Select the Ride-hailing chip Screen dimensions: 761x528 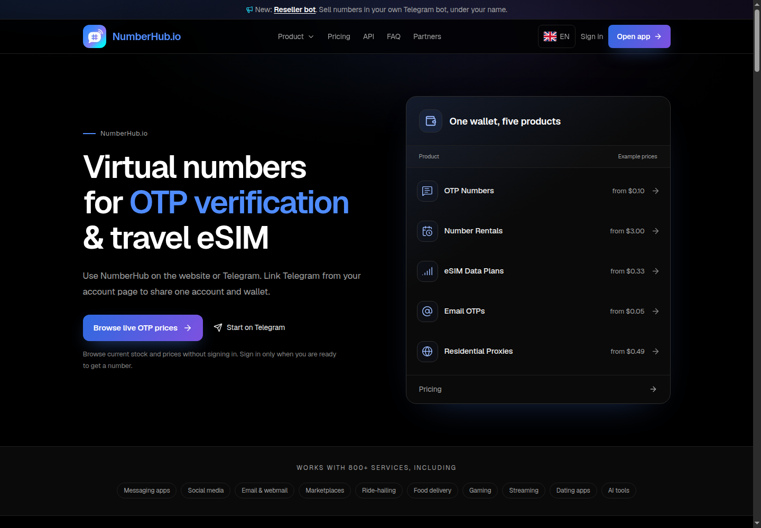[379, 491]
